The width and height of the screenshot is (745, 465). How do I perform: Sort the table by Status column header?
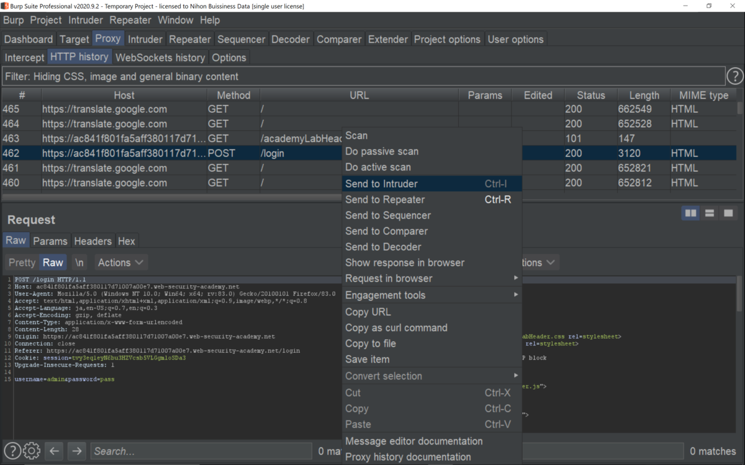click(591, 95)
